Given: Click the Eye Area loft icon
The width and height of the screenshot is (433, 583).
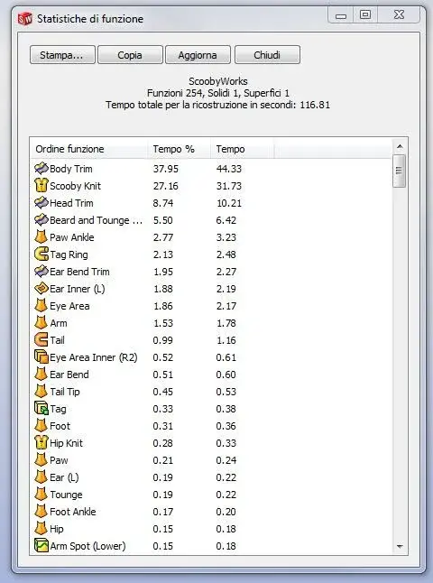Looking at the screenshot, I should (x=41, y=306).
